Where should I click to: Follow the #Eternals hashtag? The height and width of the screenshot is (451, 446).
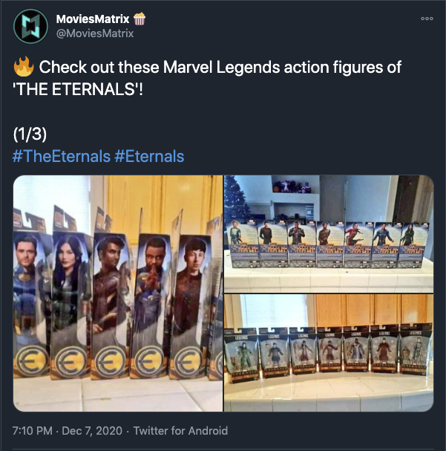(149, 157)
